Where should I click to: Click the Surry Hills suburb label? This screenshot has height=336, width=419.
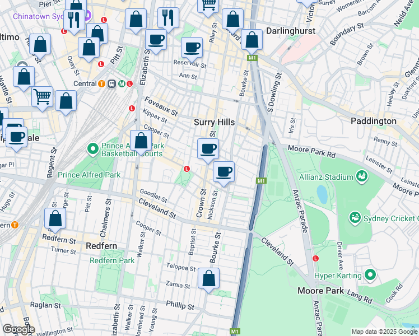coord(213,122)
